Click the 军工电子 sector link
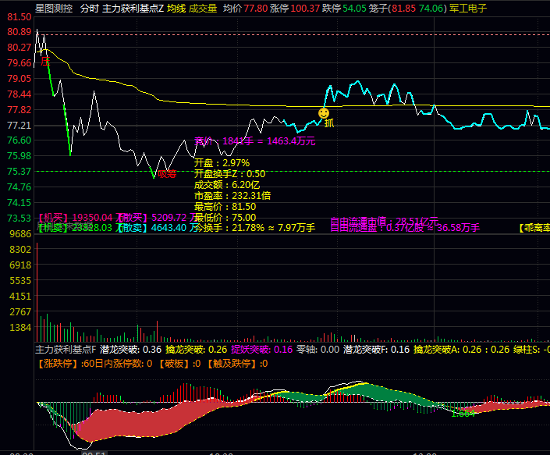 tap(468, 8)
